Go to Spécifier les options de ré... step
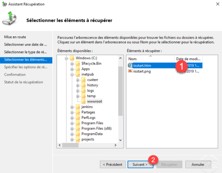This screenshot has width=222, height=173. tap(26, 67)
